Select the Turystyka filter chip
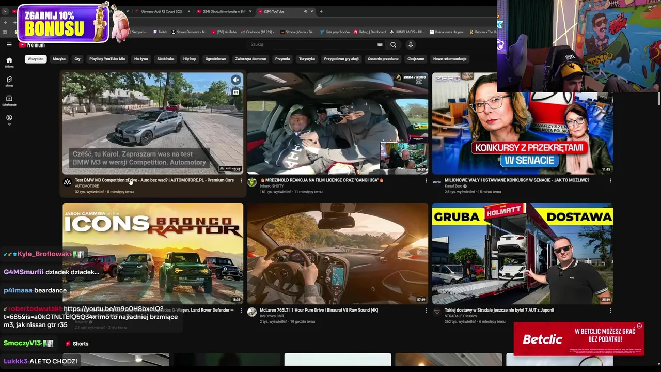This screenshot has height=372, width=661. point(307,59)
